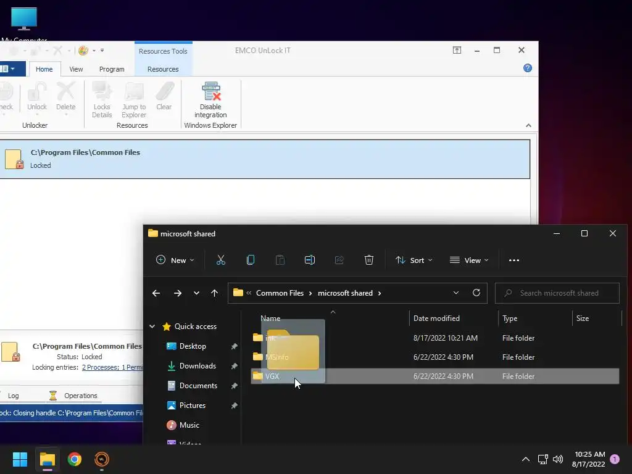Sort by the Size column header
Screen dimensions: 632x474
coord(582,318)
